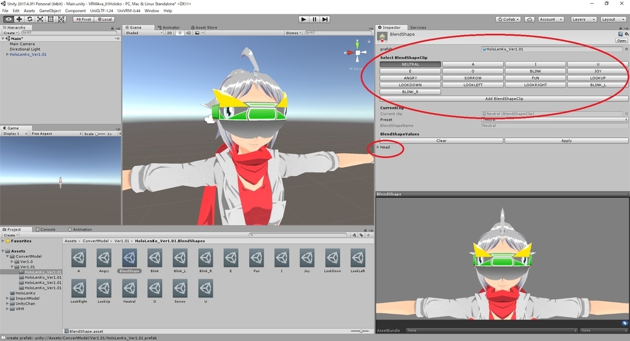Switch to the Asset Store tab
Screen dimensions: 630x341
(204, 27)
